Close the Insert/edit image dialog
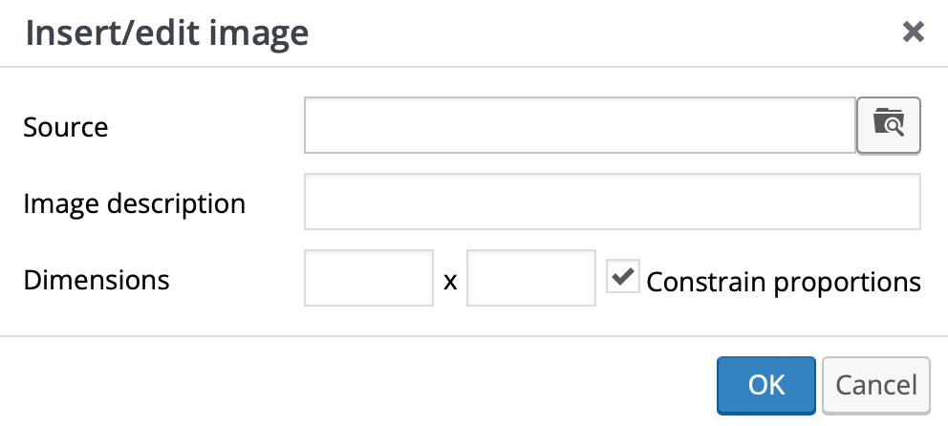The width and height of the screenshot is (948, 426). [913, 32]
